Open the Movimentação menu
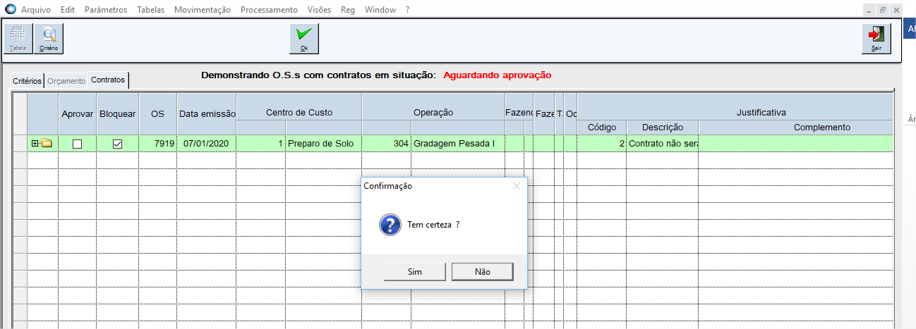The width and height of the screenshot is (916, 329). pos(202,11)
